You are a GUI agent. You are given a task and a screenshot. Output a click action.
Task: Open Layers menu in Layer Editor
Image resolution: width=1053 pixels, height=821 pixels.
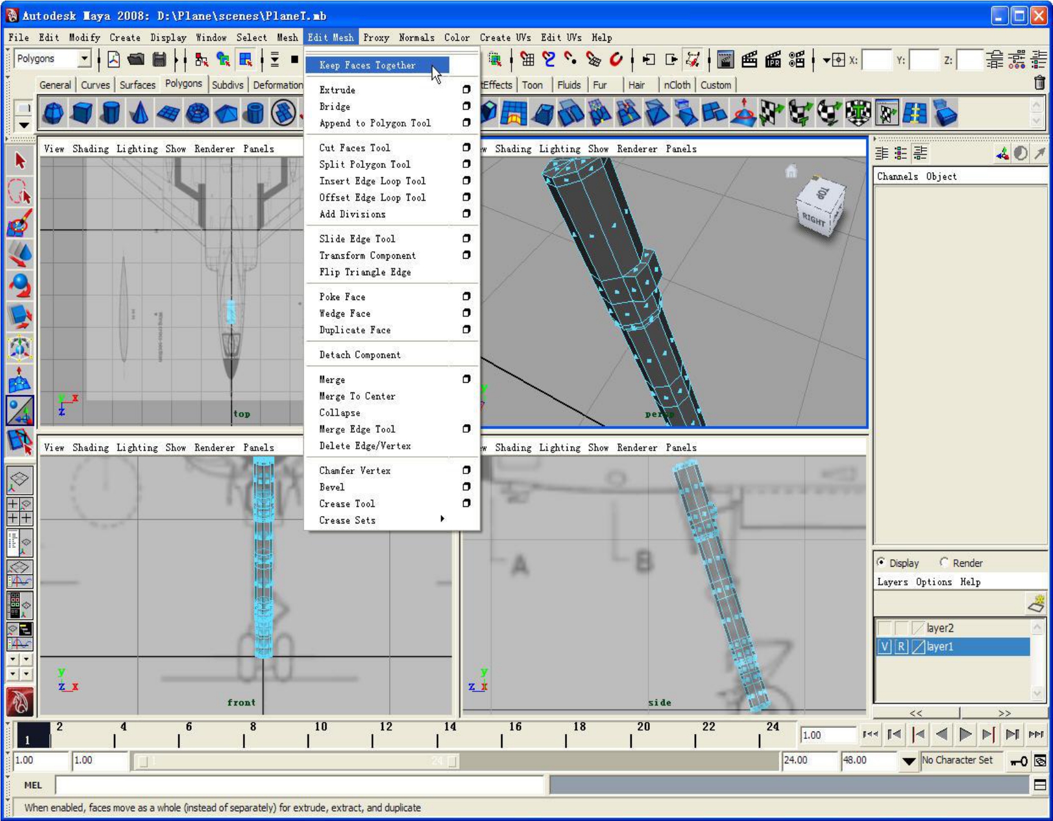(x=892, y=582)
